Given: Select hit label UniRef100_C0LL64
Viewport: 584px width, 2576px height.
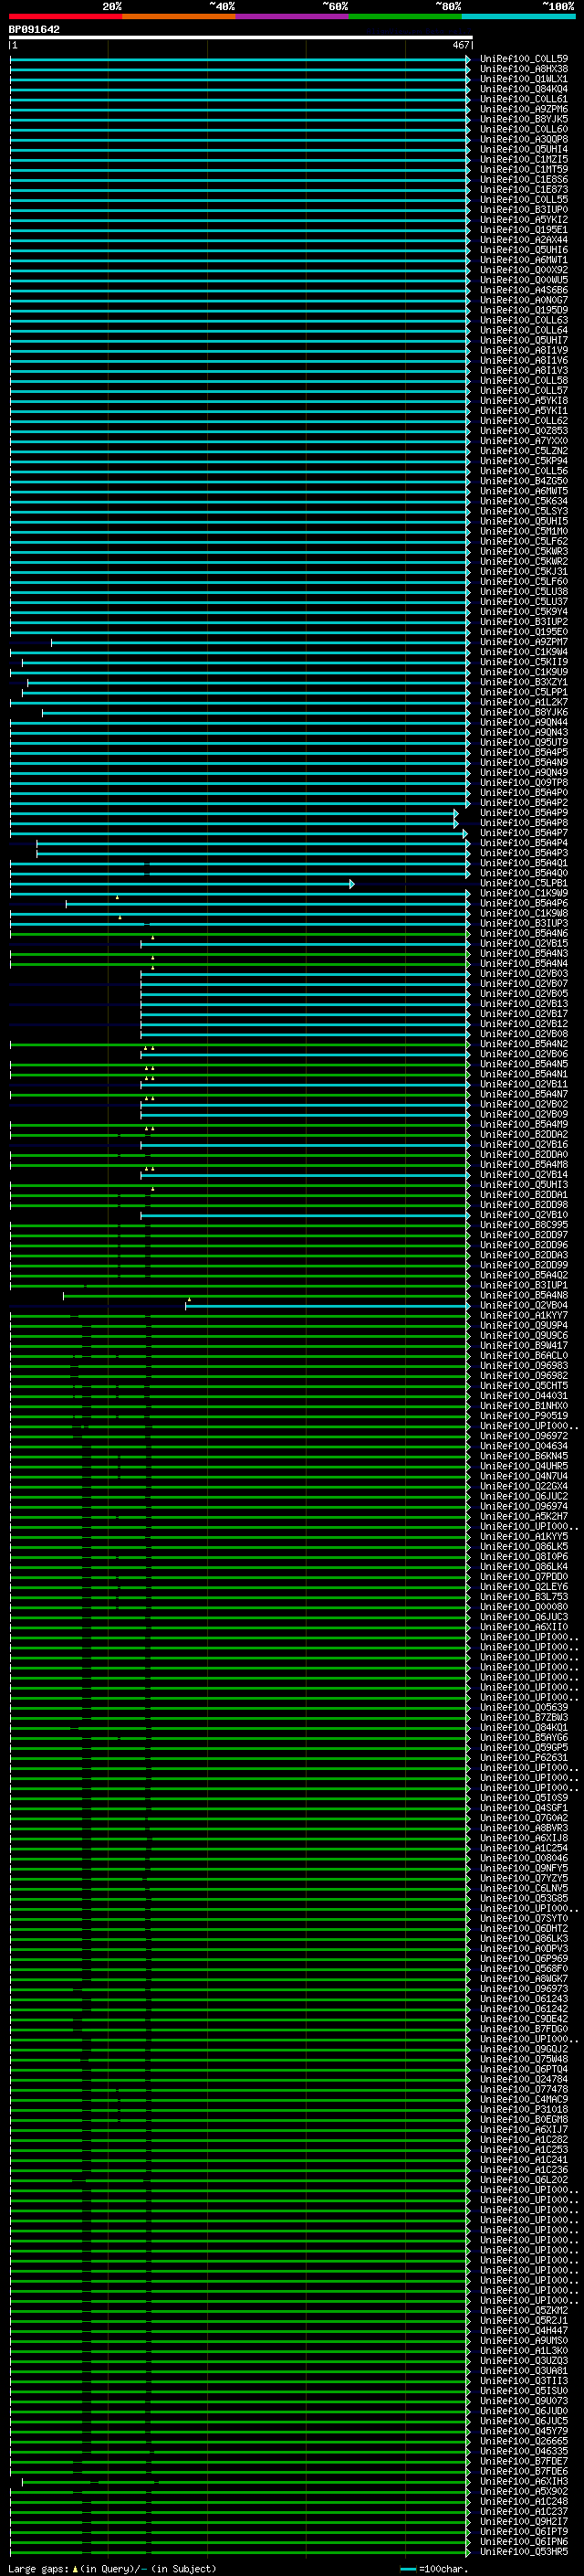Looking at the screenshot, I should (x=524, y=331).
